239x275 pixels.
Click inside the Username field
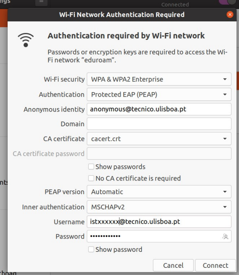[x=159, y=222]
